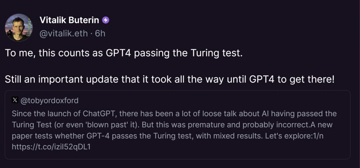Open Vitalik Buterin's profile picture
This screenshot has width=360, height=168.
point(19,28)
